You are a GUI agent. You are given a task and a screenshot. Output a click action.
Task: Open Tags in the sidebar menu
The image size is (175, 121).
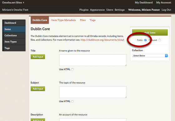click(x=14, y=48)
